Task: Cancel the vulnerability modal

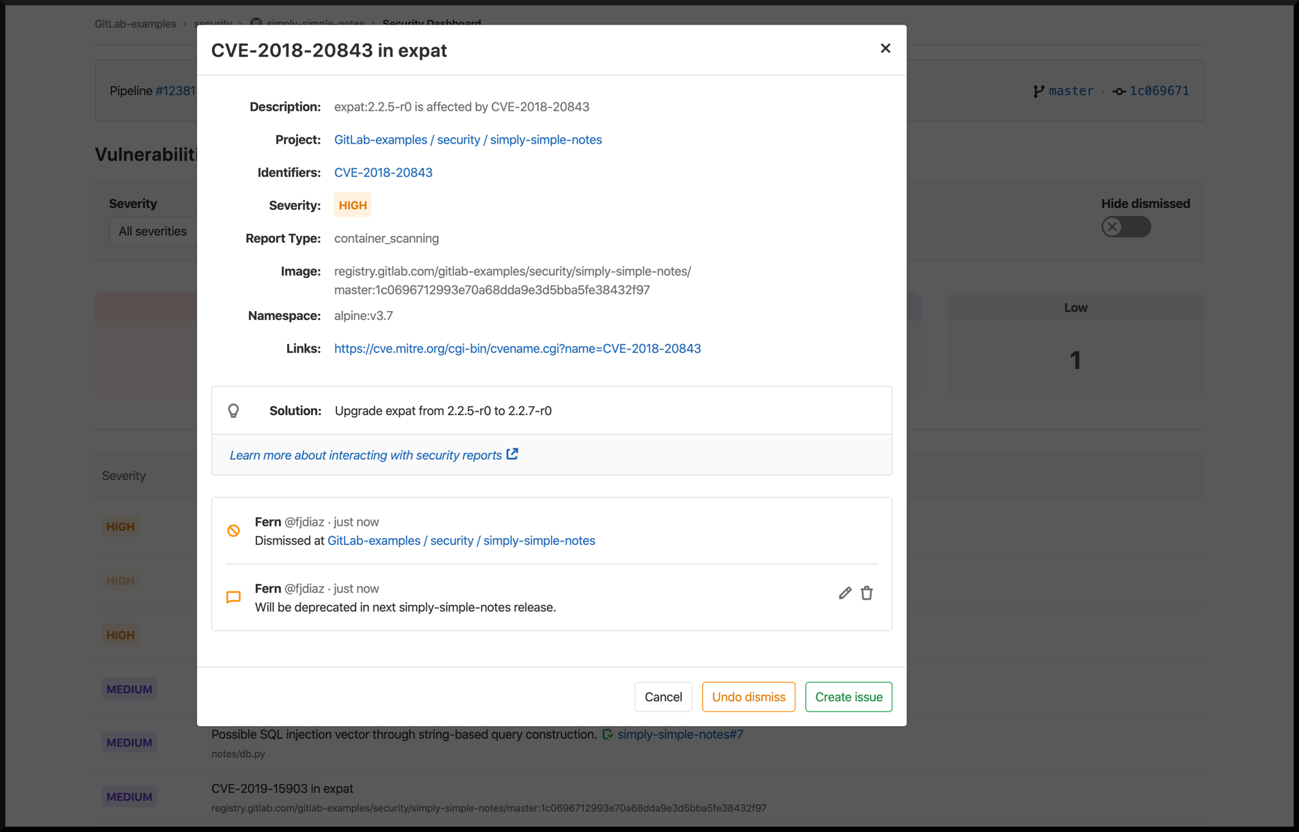Action: [662, 697]
